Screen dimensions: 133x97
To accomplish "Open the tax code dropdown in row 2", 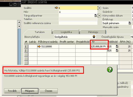I will pos(117,50).
